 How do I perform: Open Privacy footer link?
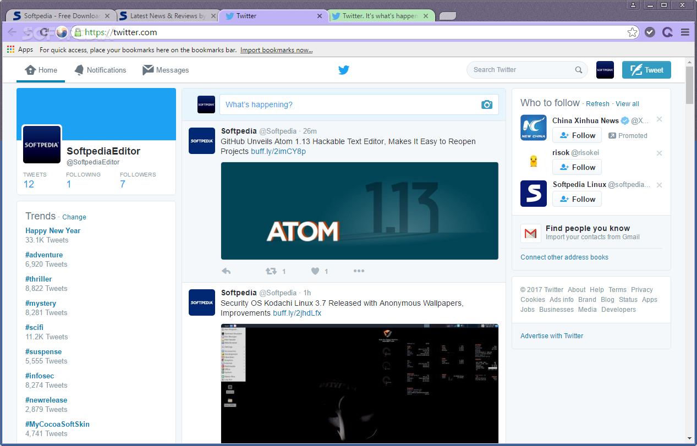642,290
